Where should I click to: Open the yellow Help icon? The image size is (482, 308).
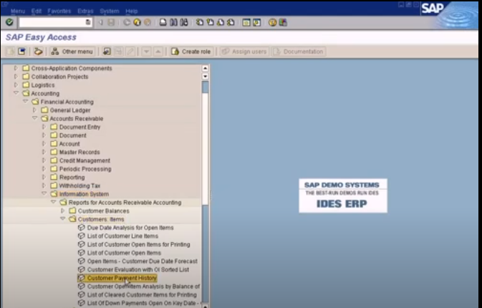click(272, 22)
